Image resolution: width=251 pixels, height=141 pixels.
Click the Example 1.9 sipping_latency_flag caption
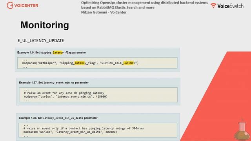pos(51,52)
